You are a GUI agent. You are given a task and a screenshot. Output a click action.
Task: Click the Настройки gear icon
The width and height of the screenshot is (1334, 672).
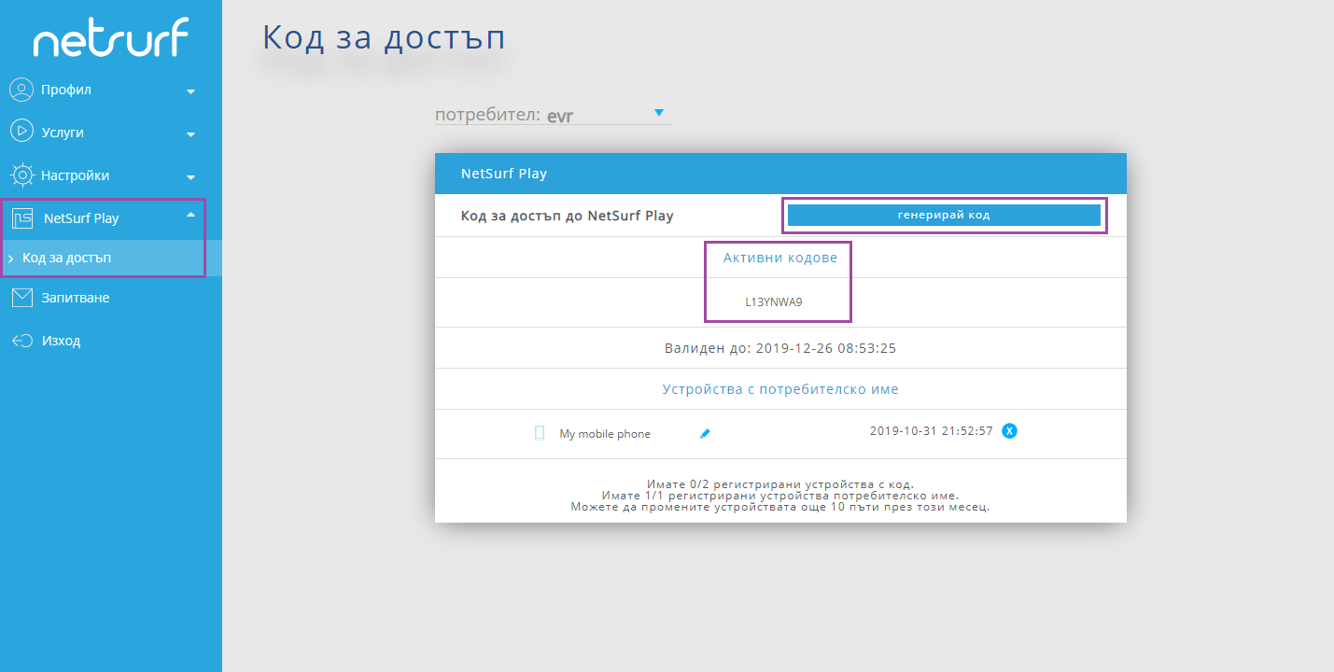pos(21,175)
